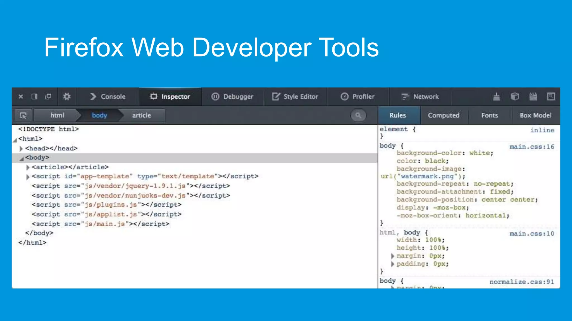Edit height value 100%
This screenshot has height=321, width=572.
437,248
